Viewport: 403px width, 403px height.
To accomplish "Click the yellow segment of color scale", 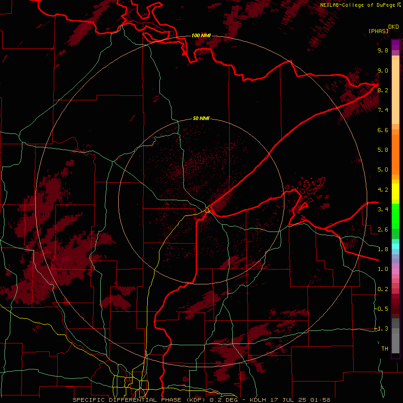I will pos(395,192).
